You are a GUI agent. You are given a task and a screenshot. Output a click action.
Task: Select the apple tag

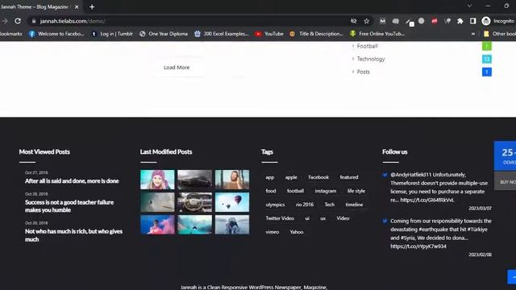click(x=291, y=177)
